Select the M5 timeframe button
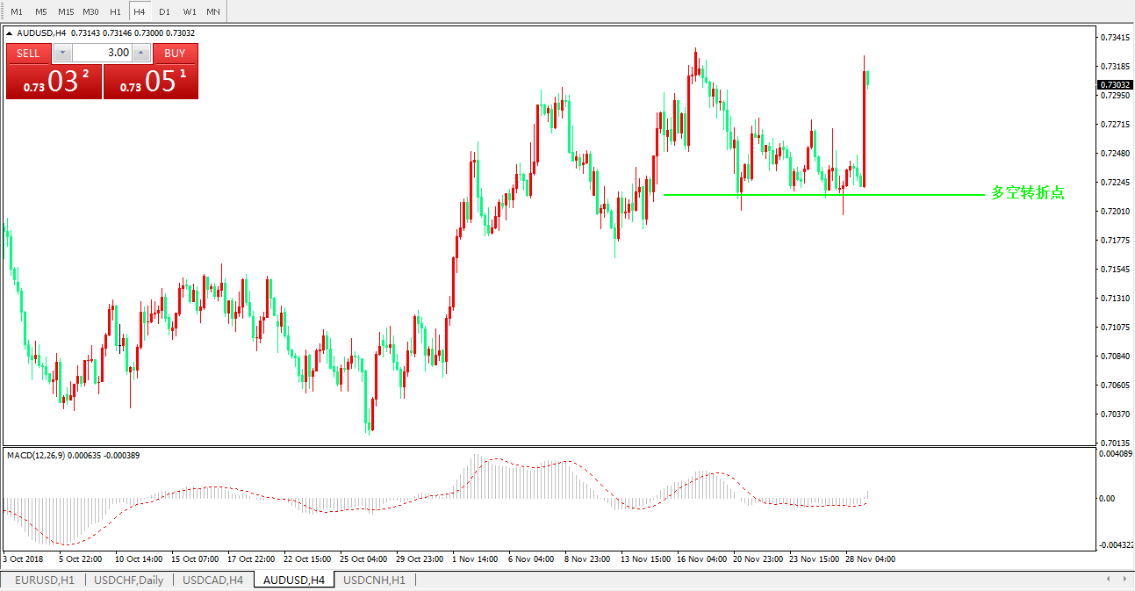The width and height of the screenshot is (1135, 591). 40,11
